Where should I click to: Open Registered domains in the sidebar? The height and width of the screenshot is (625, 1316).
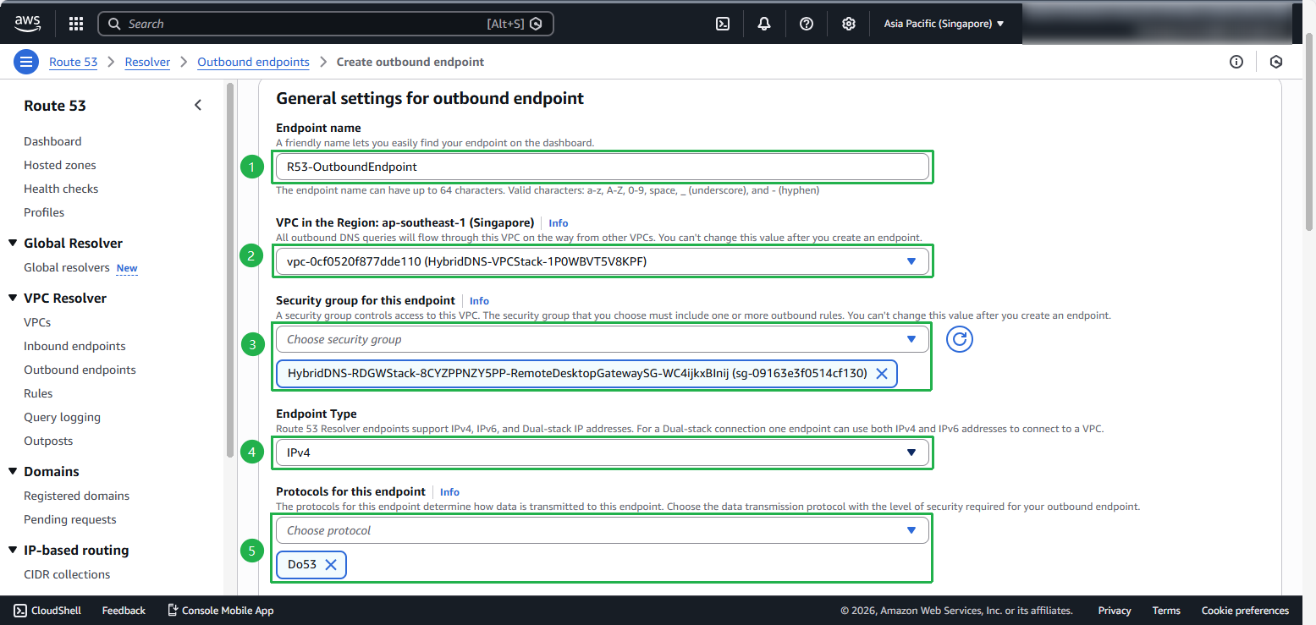(x=76, y=496)
